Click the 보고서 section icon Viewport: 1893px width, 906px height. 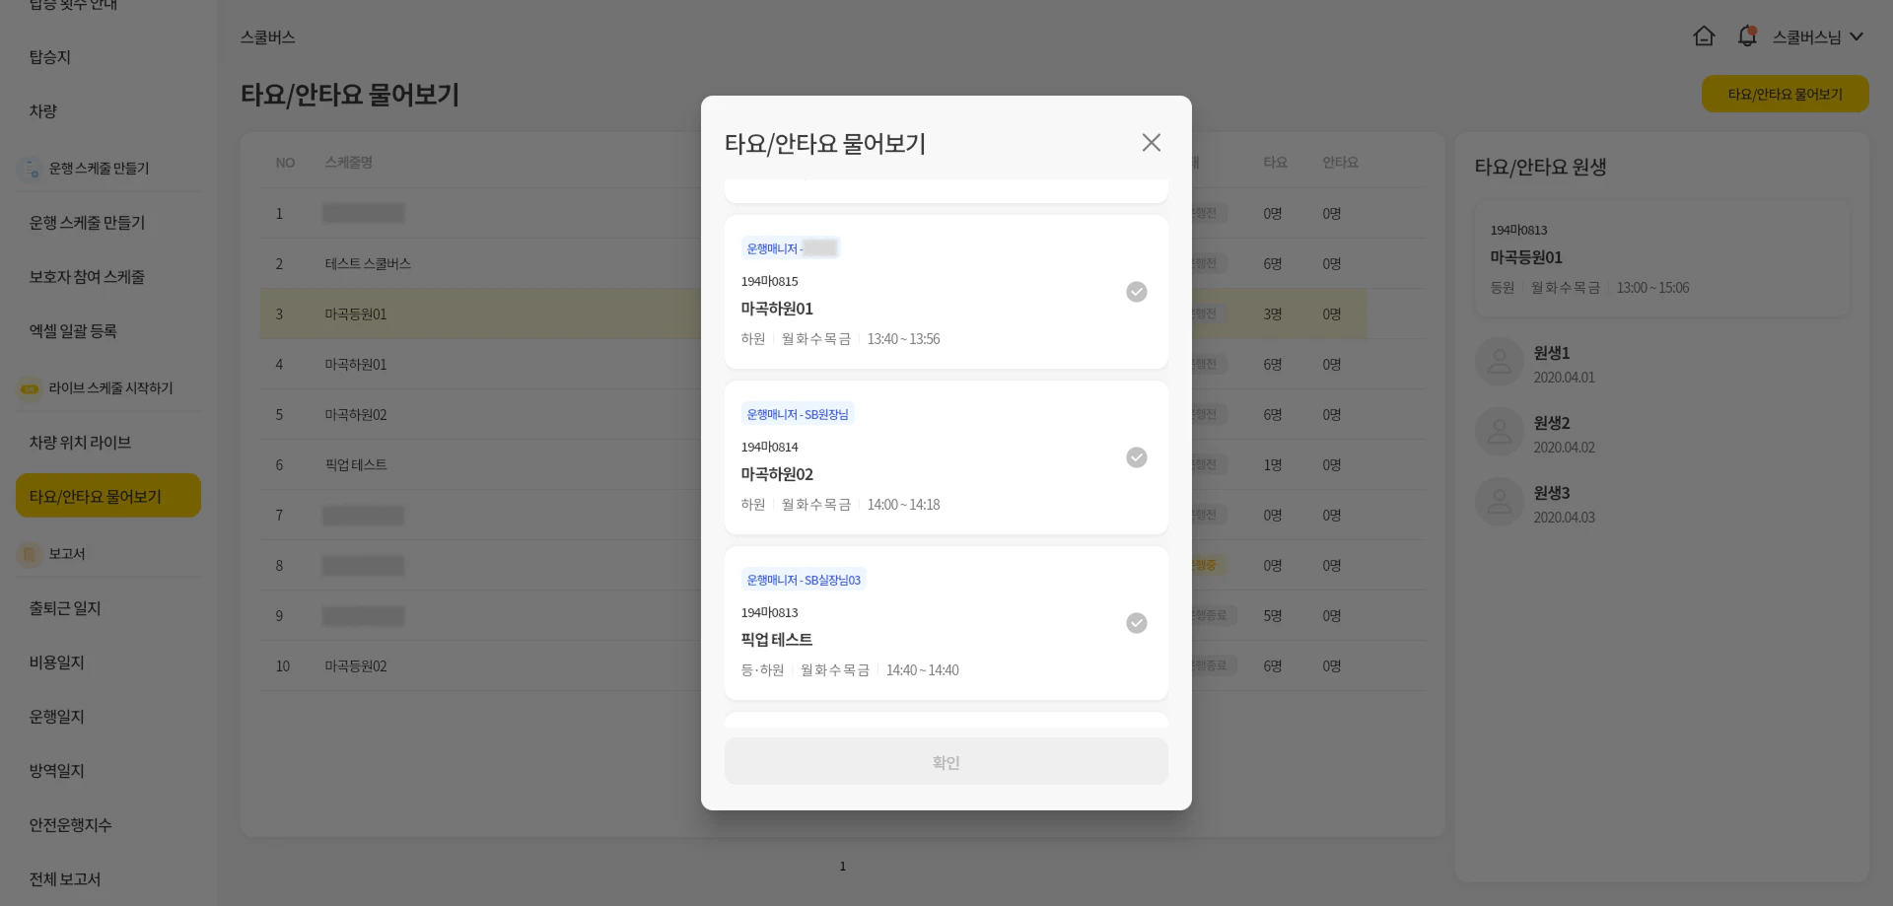(31, 554)
